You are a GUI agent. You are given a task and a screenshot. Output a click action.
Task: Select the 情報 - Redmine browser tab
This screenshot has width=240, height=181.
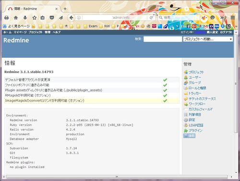pyautogui.click(x=33, y=9)
